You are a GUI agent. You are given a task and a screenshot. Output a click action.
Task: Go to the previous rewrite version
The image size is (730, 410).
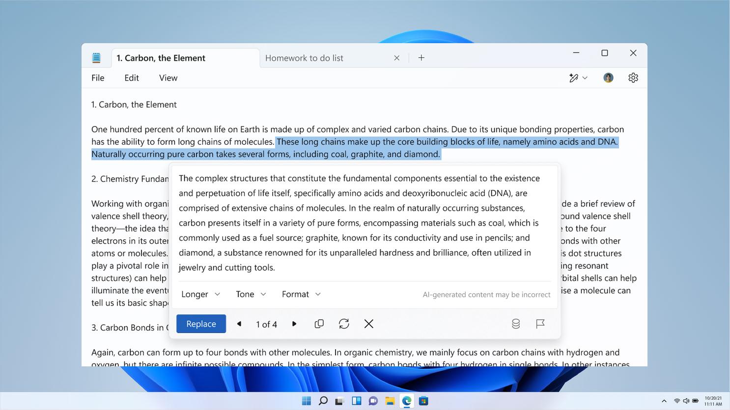[239, 324]
